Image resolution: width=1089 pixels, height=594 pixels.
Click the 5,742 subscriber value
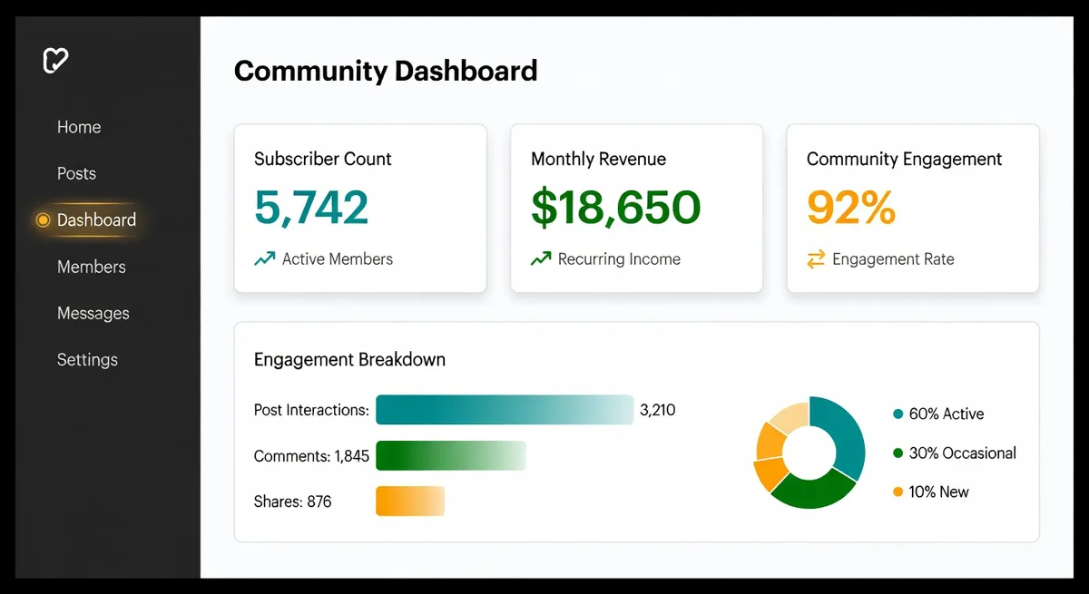click(311, 208)
